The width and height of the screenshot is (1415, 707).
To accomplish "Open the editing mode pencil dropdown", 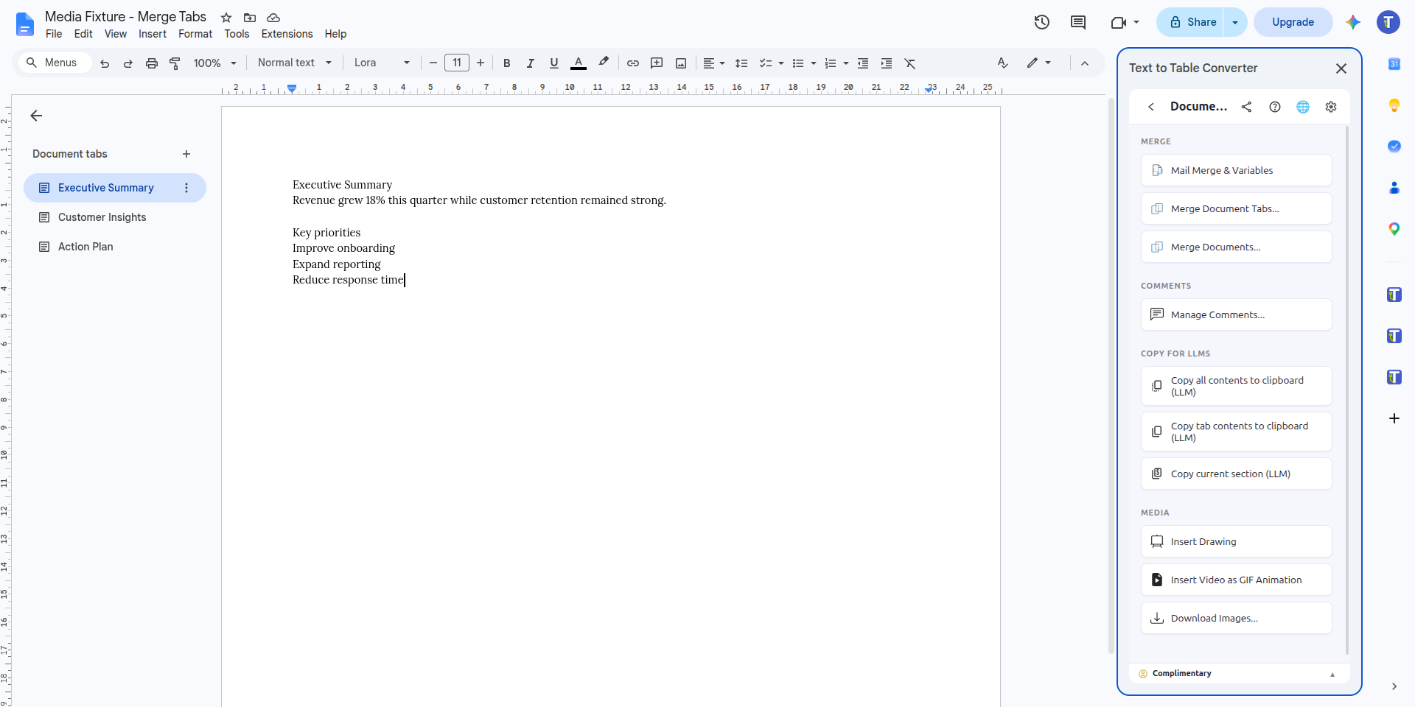I will point(1038,63).
